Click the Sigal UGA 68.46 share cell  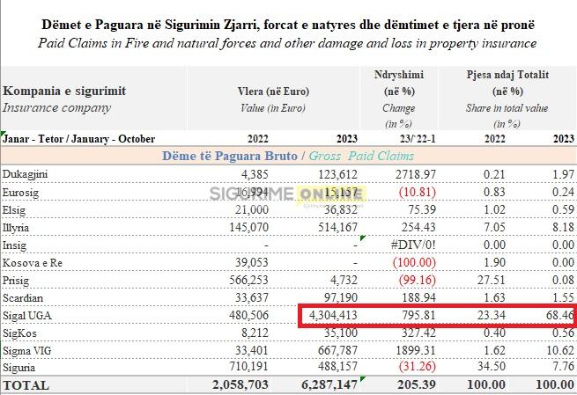click(x=554, y=313)
